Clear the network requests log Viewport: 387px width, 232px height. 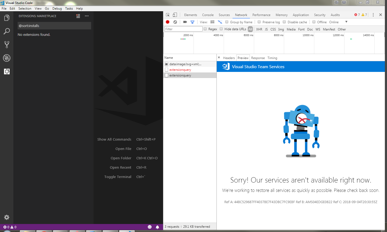coord(175,22)
